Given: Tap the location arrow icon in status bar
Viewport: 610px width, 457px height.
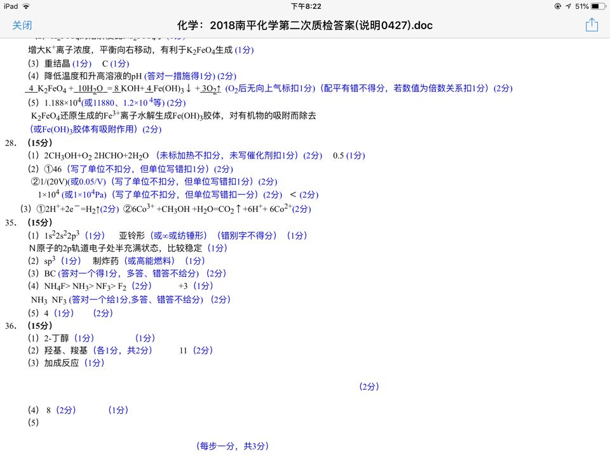Looking at the screenshot, I should point(567,6).
